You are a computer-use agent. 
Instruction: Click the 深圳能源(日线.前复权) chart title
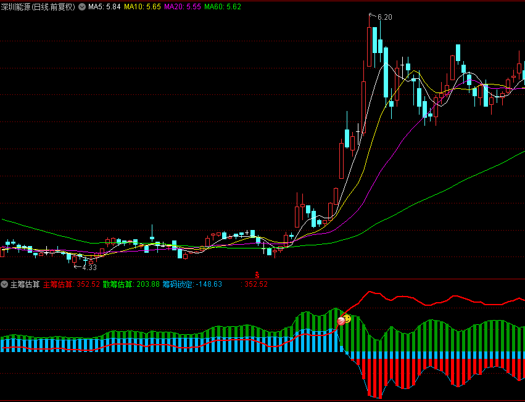[x=38, y=7]
